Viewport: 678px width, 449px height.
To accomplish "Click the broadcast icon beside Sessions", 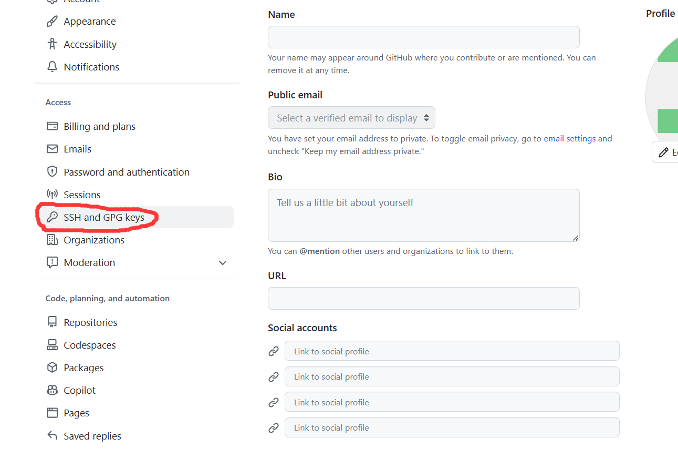I will tap(52, 195).
